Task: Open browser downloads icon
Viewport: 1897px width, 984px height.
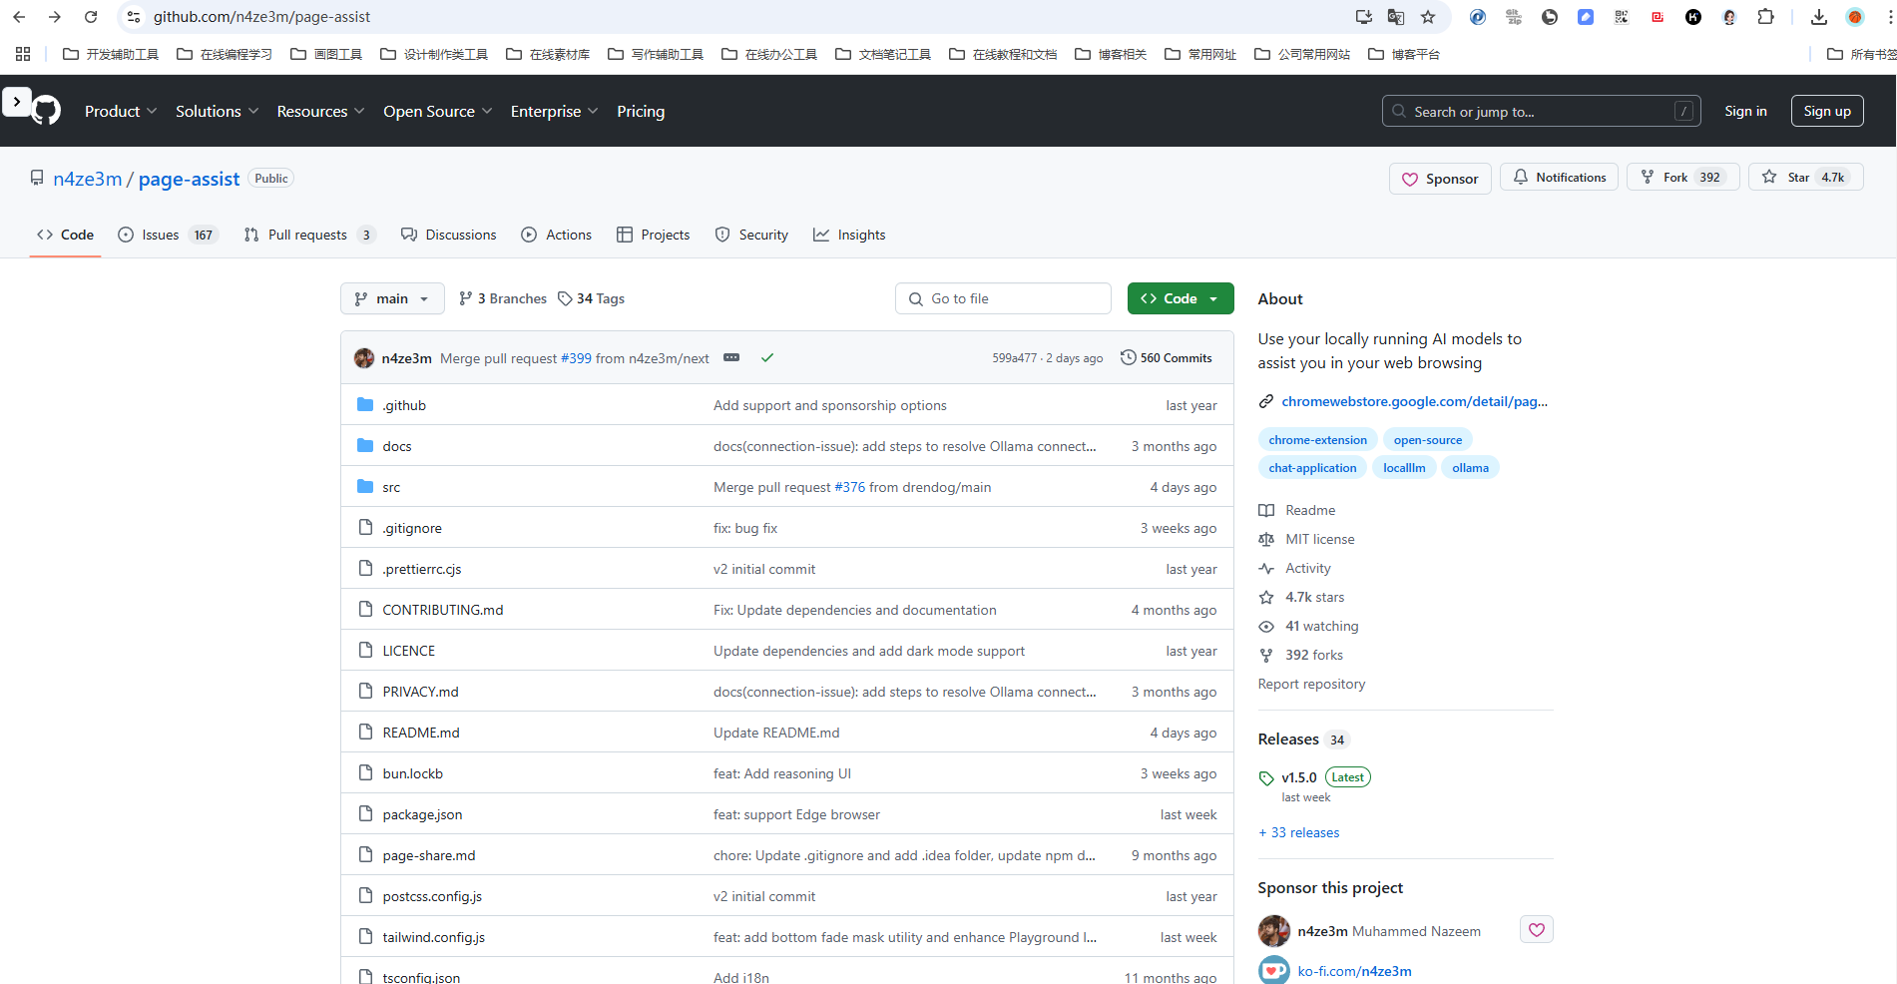Action: pos(1819,17)
